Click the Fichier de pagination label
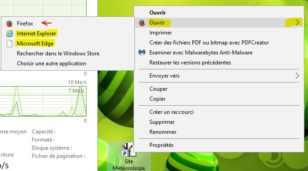The height and width of the screenshot is (171, 308). click(58, 156)
